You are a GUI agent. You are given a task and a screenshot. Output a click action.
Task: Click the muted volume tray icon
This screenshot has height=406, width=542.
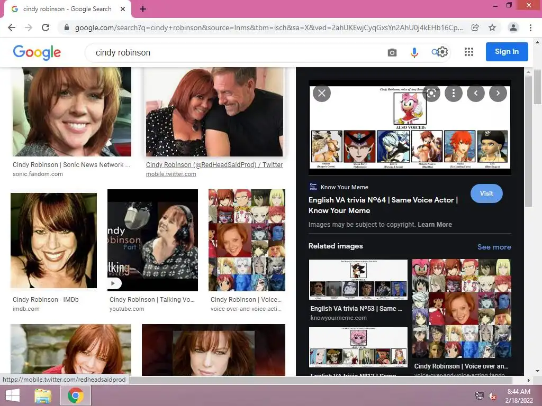(x=492, y=396)
